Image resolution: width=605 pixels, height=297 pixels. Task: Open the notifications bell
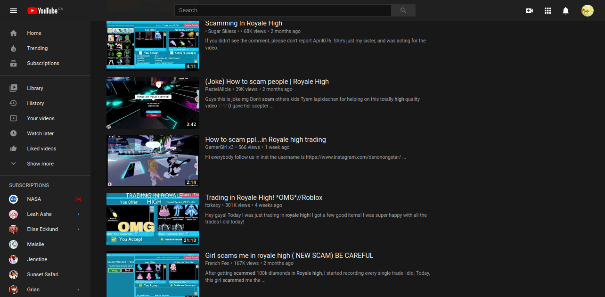[566, 10]
